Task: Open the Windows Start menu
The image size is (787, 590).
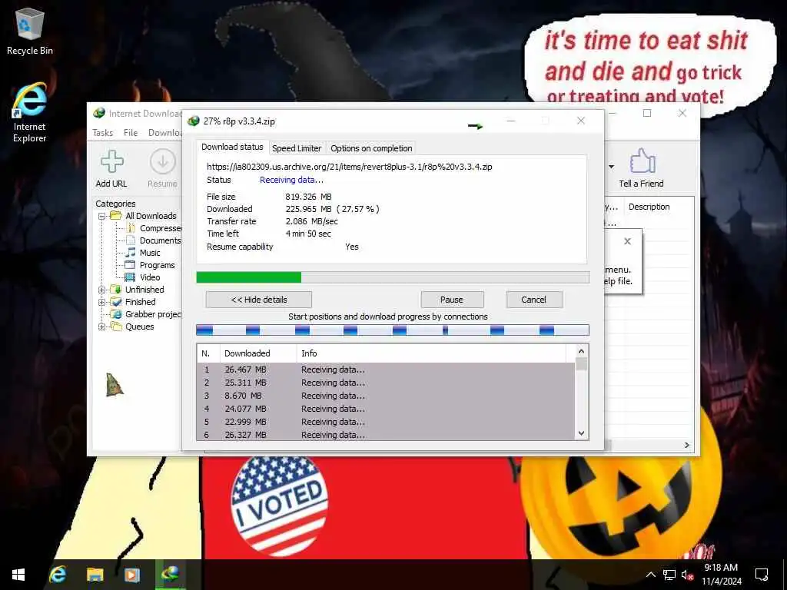Action: click(18, 575)
